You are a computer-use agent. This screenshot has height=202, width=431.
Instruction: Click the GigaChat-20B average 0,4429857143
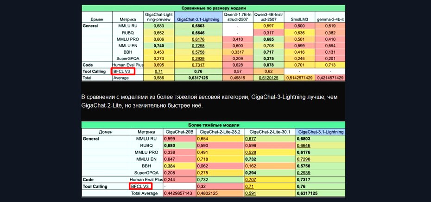(x=179, y=193)
